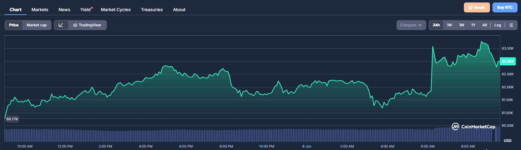Click the Boost button

click(477, 7)
